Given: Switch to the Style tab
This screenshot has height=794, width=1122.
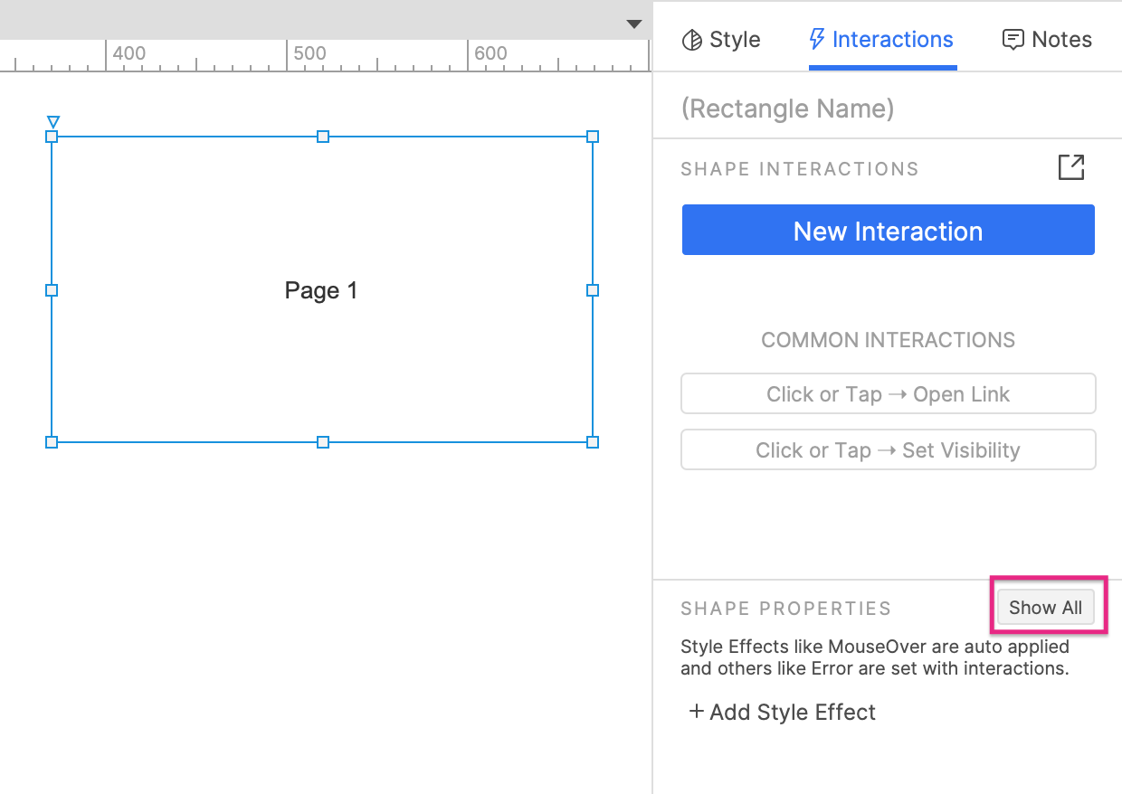Looking at the screenshot, I should coord(721,40).
